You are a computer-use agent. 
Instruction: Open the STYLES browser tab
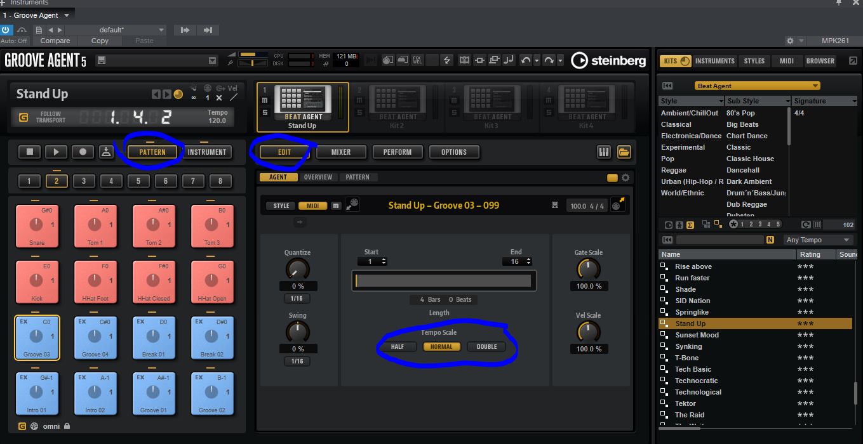[x=754, y=61]
